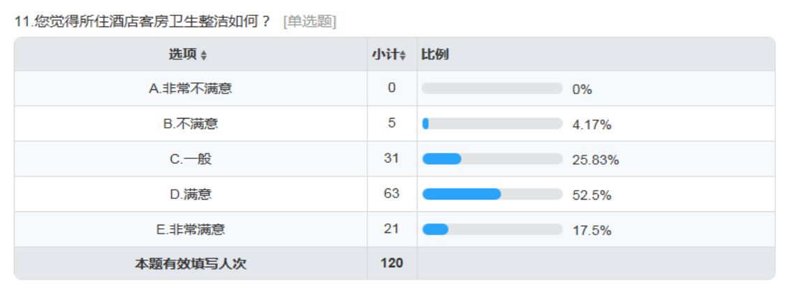
Task: Sort by the 小计 column arrow icon
Action: [402, 56]
